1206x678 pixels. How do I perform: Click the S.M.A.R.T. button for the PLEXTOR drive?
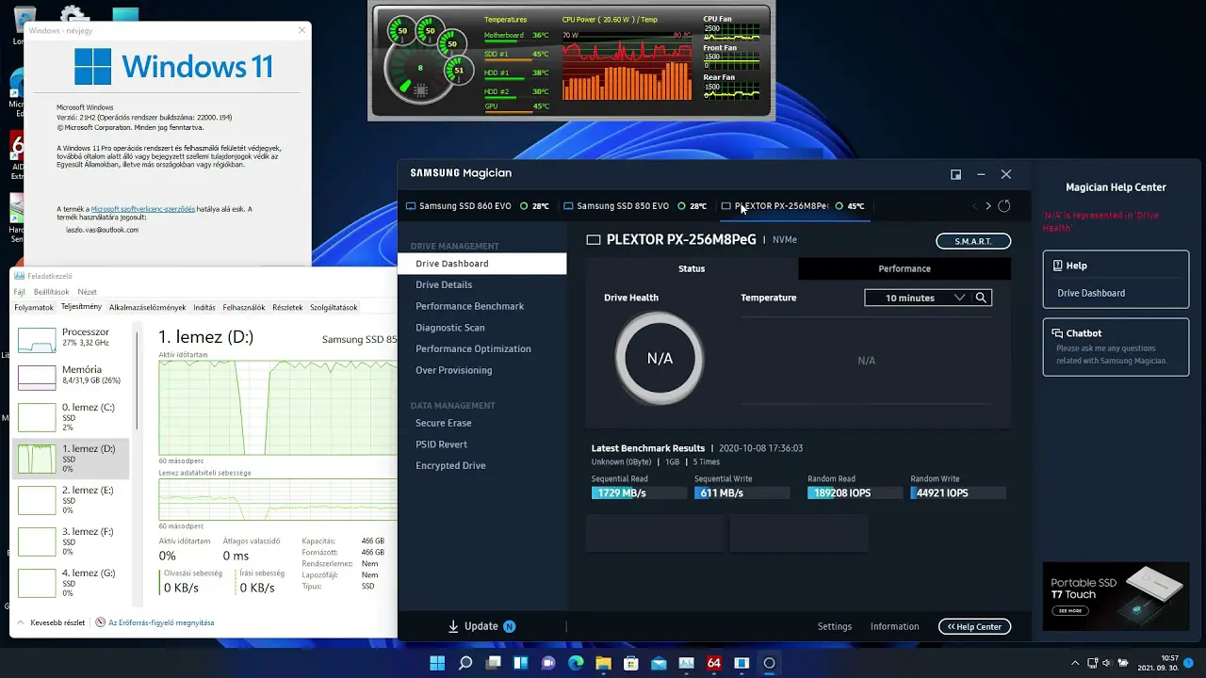click(973, 241)
